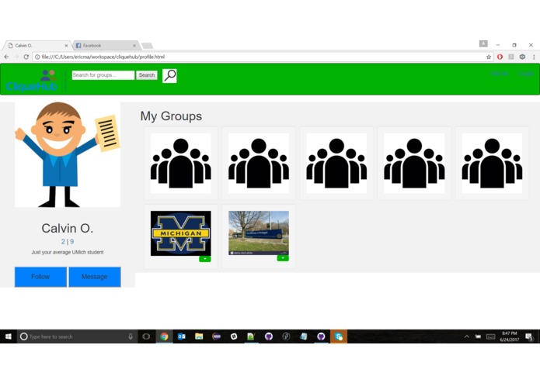540x383 pixels.
Task: Click the '9' count link under the name
Action: point(72,242)
